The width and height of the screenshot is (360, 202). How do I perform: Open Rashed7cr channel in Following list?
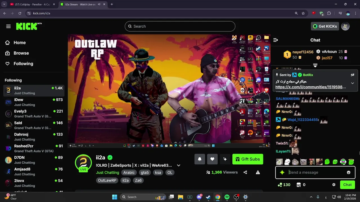[34, 148]
